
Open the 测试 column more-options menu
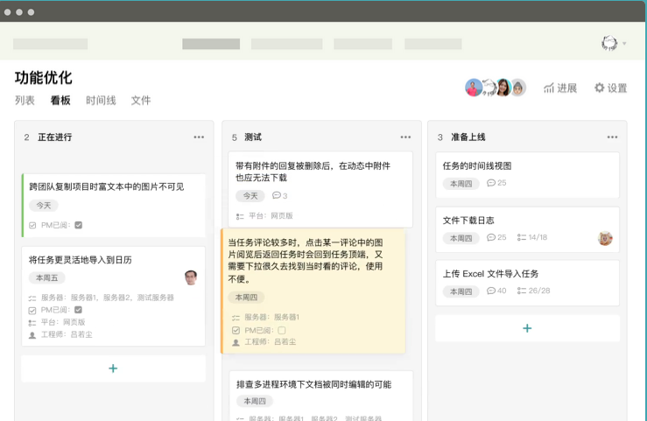click(405, 137)
